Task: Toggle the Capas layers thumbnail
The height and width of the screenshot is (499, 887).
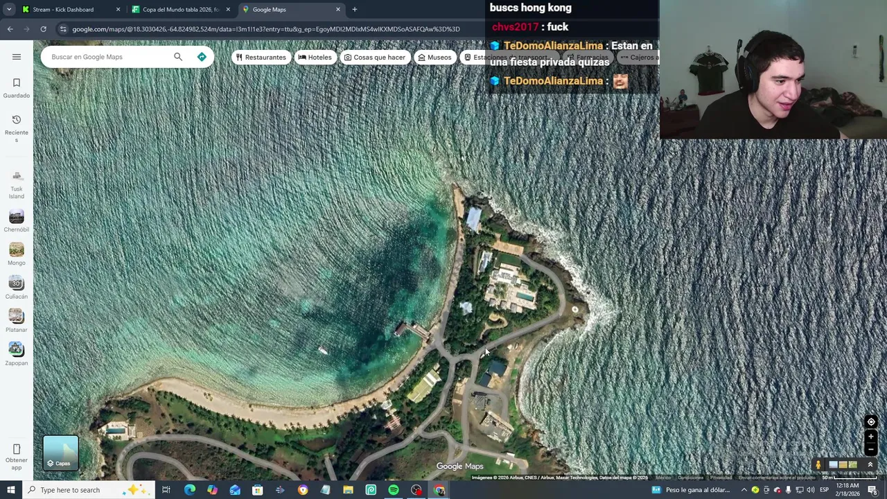Action: coord(61,453)
